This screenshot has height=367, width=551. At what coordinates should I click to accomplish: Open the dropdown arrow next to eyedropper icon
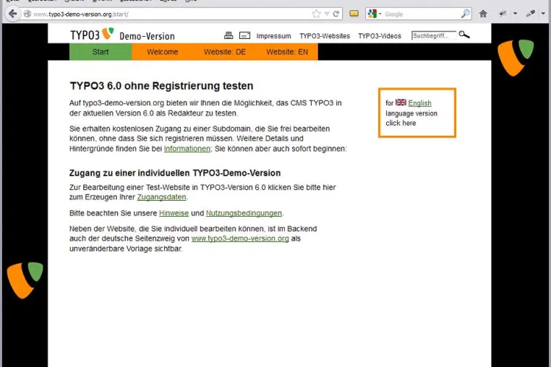coord(543,14)
